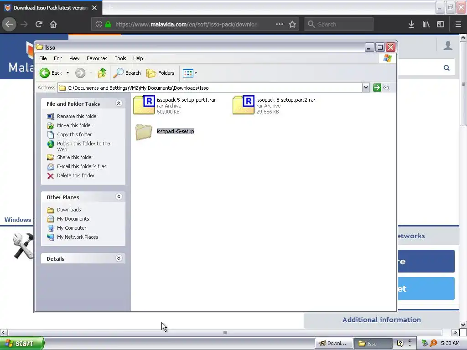Show site information in Firefox URL bar
The height and width of the screenshot is (350, 467).
99,25
